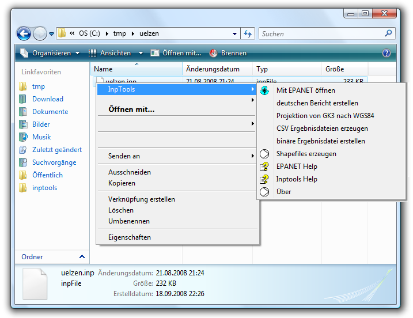Click the Zuletzt geändert icon
The height and width of the screenshot is (318, 413).
click(23, 150)
